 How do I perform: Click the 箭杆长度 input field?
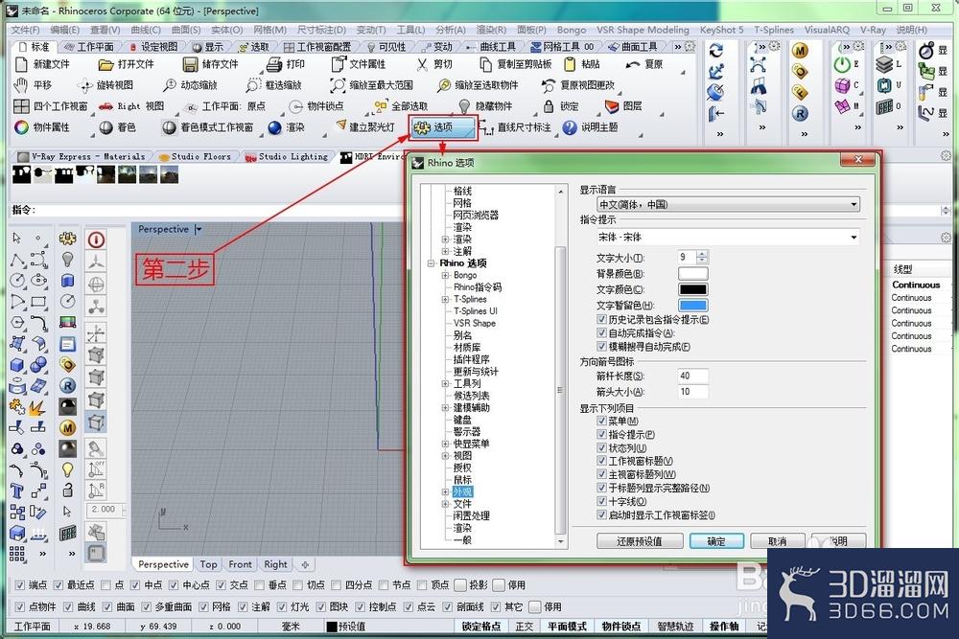[693, 376]
